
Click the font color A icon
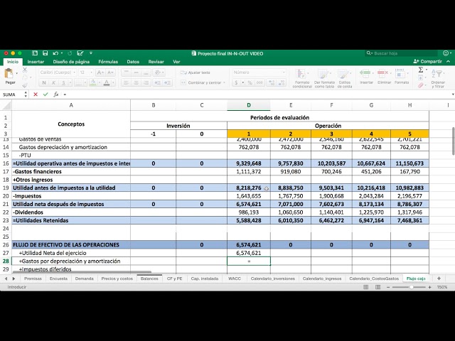tap(107, 82)
